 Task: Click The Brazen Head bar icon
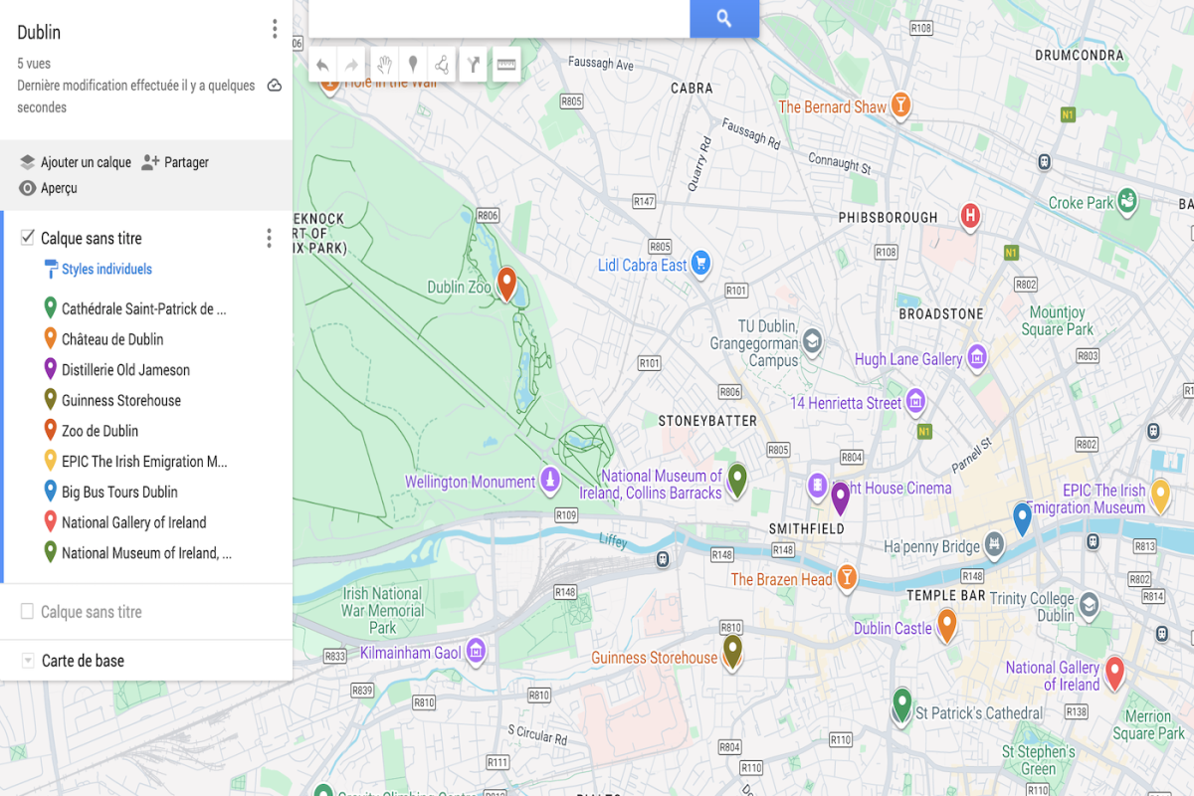846,578
